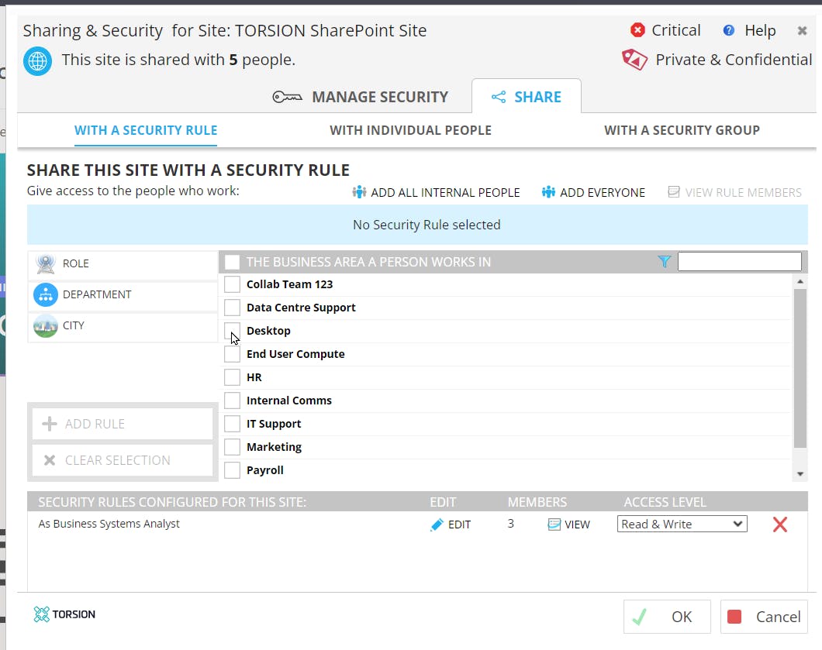Click the Private & Confidential tag icon
Screen dimensions: 822x650
point(634,60)
